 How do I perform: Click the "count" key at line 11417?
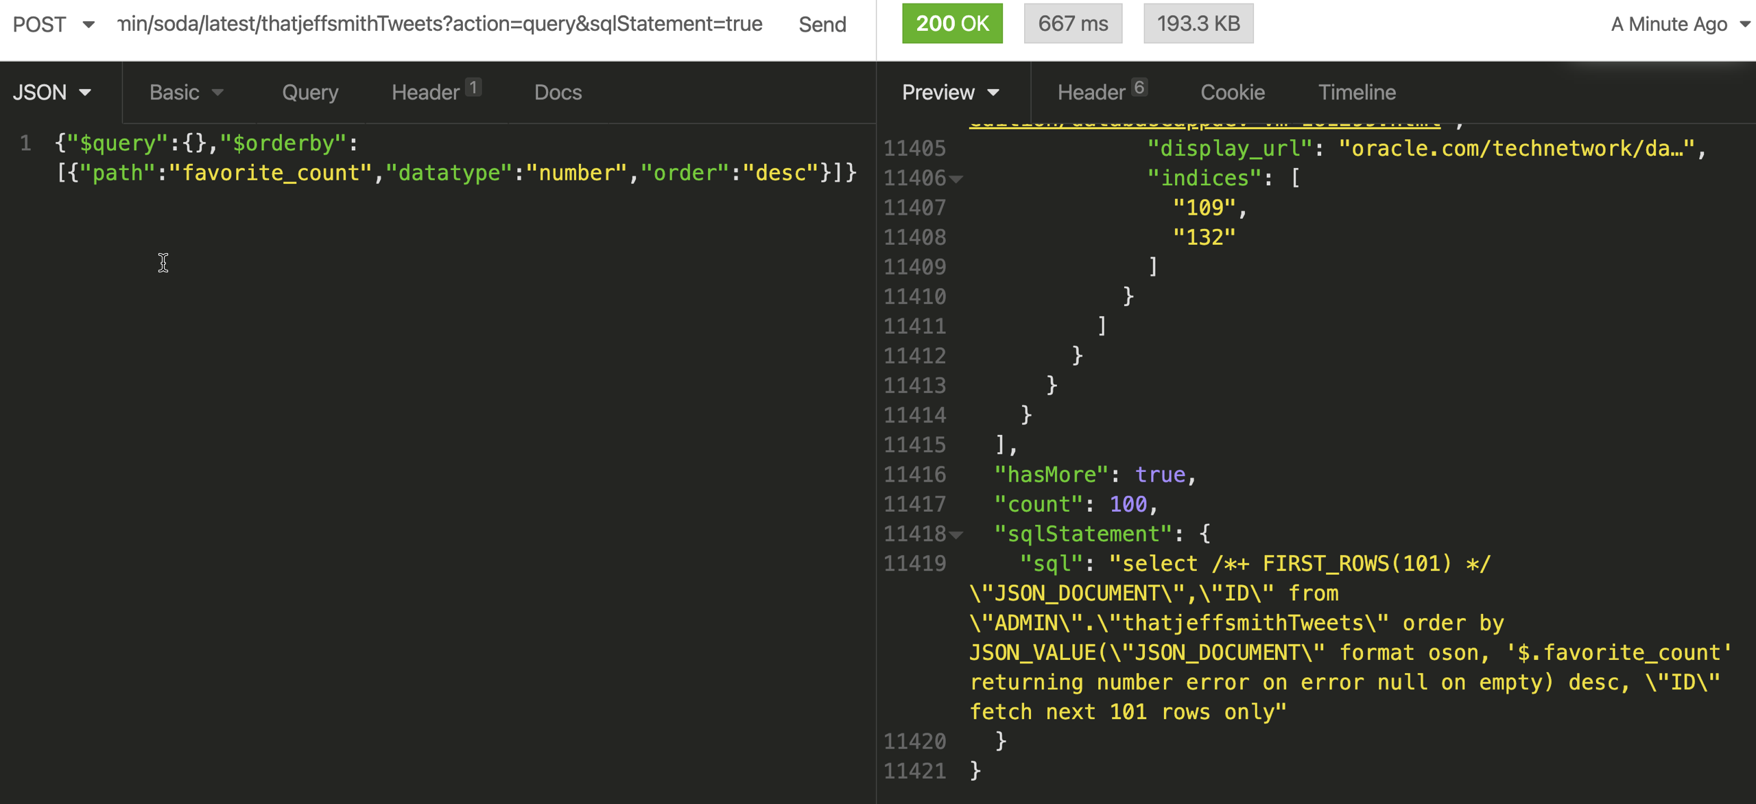pyautogui.click(x=1039, y=504)
